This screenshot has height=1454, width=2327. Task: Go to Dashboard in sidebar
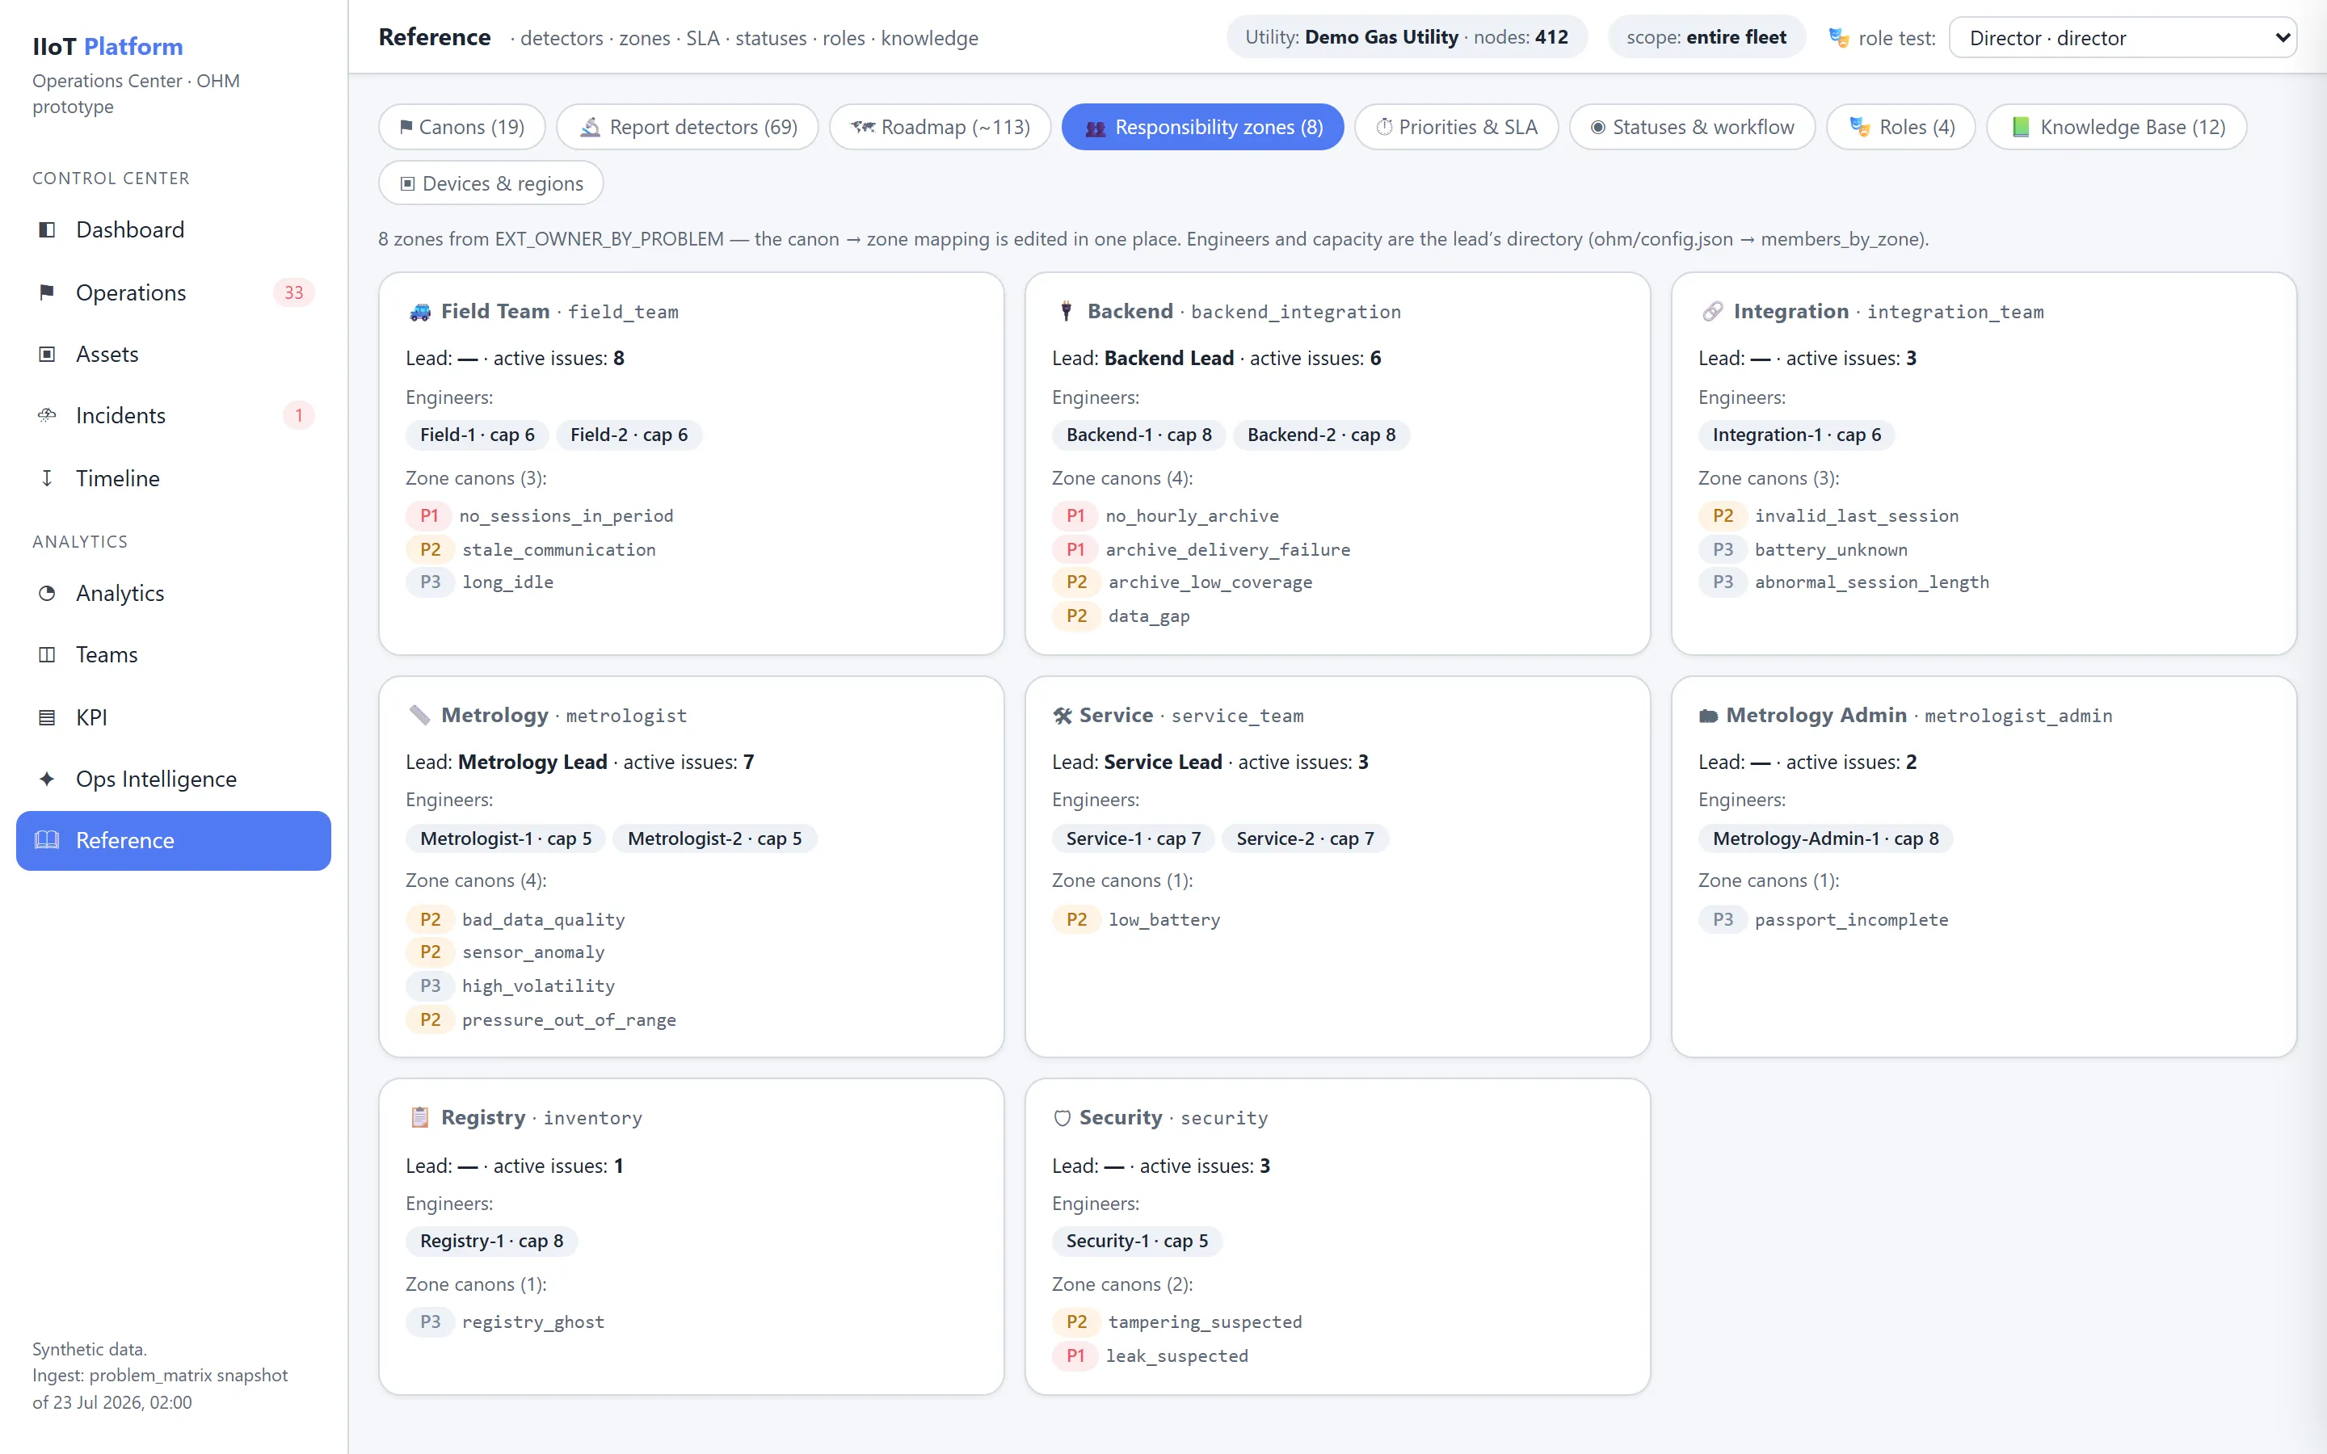(x=174, y=230)
